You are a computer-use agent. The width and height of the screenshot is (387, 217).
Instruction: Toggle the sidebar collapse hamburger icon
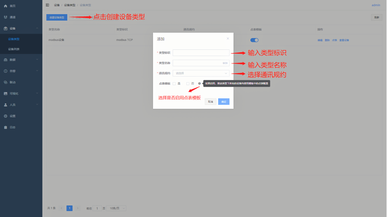(x=48, y=5)
